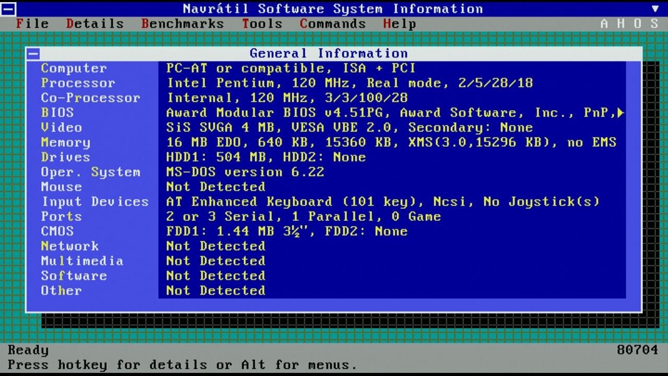The width and height of the screenshot is (668, 376).
Task: Select the Co-Processor row label
Action: click(x=91, y=98)
